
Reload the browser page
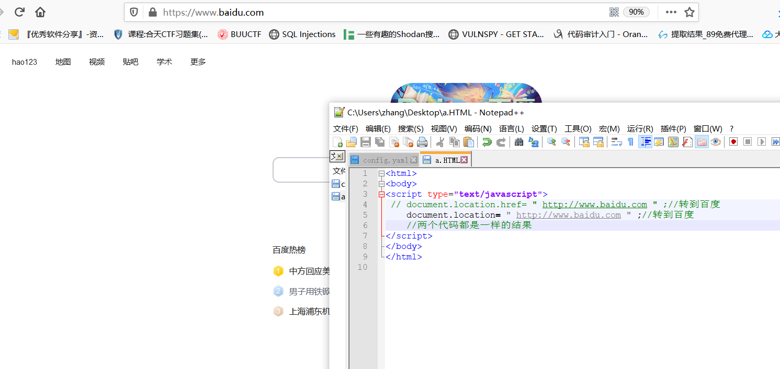coord(20,12)
